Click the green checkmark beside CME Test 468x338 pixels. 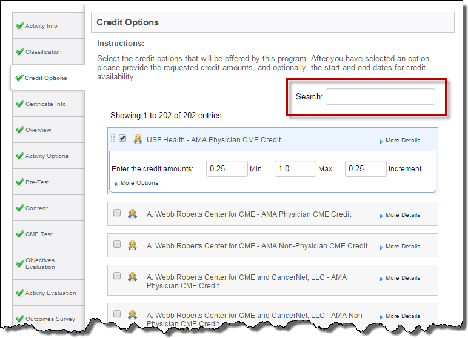coord(19,234)
